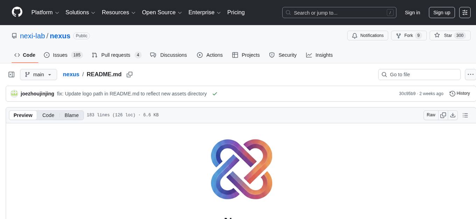Toggle the file tree side panel
Image resolution: width=476 pixels, height=219 pixels.
pyautogui.click(x=12, y=75)
